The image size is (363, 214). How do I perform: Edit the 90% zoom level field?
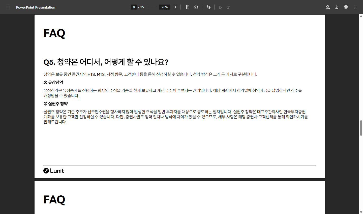(x=165, y=7)
